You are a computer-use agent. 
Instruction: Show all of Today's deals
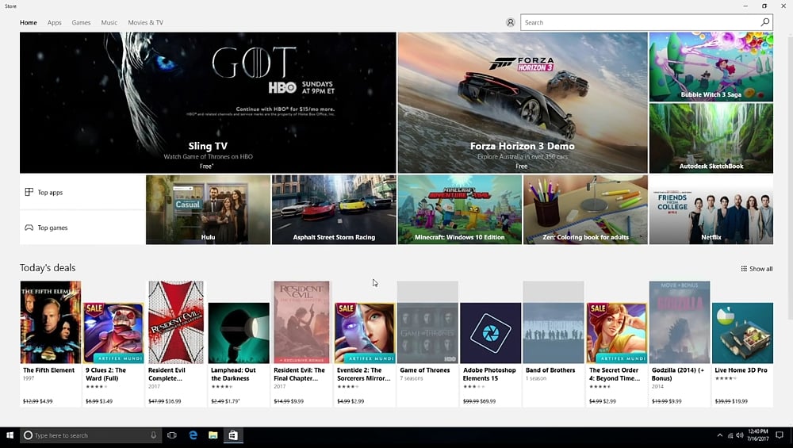point(757,269)
